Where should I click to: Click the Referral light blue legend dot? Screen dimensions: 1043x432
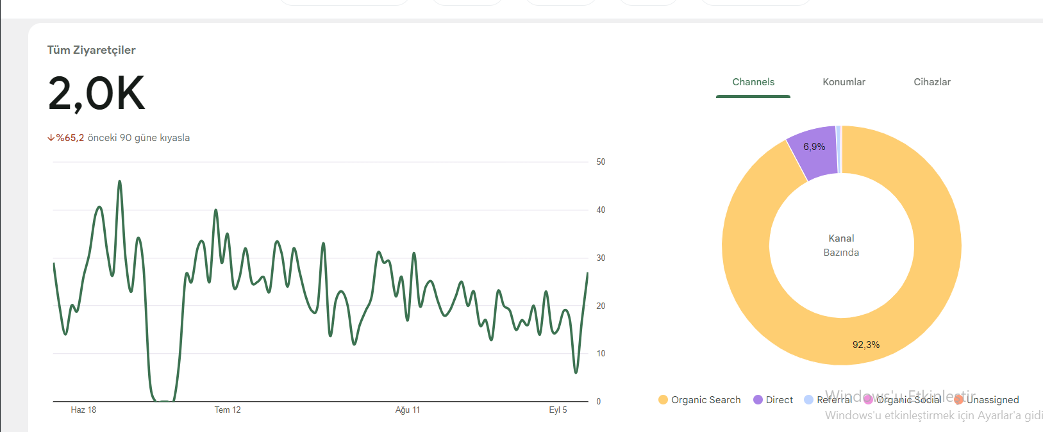click(808, 400)
